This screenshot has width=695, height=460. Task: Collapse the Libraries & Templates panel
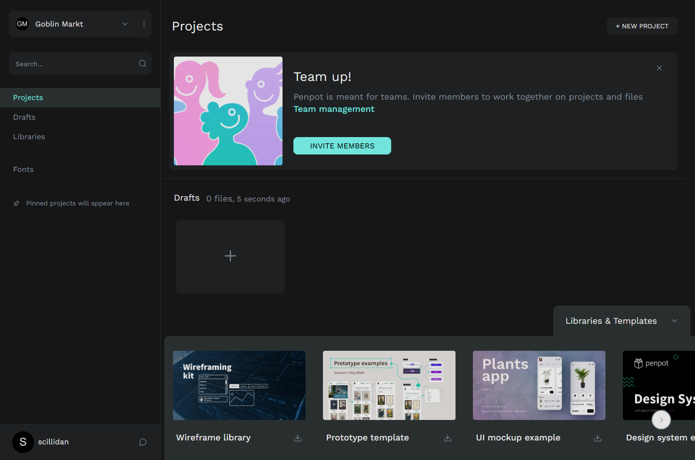point(675,321)
